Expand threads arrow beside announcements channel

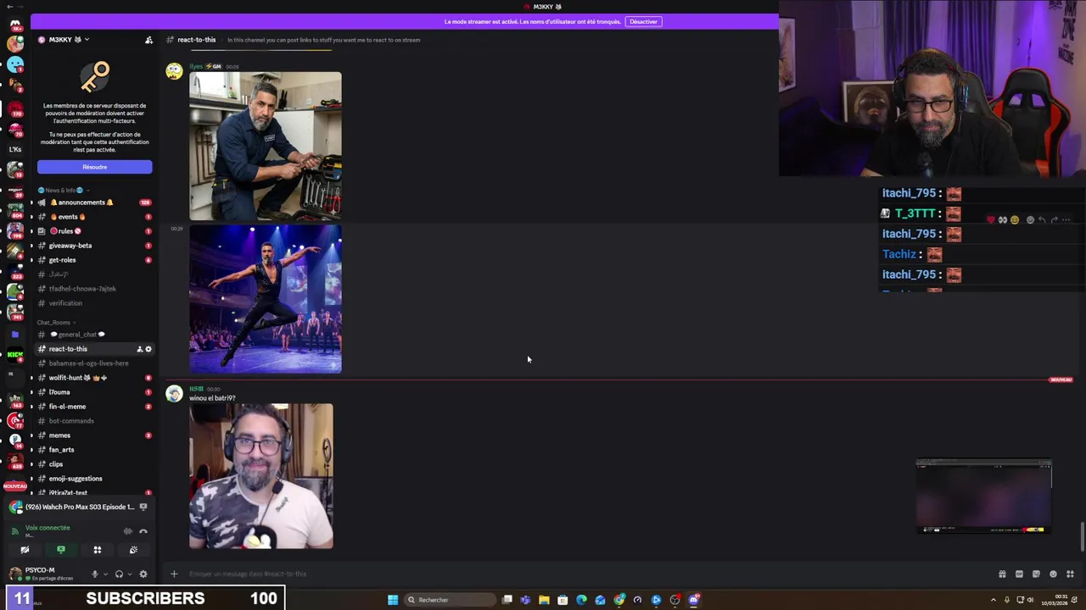[x=32, y=202]
